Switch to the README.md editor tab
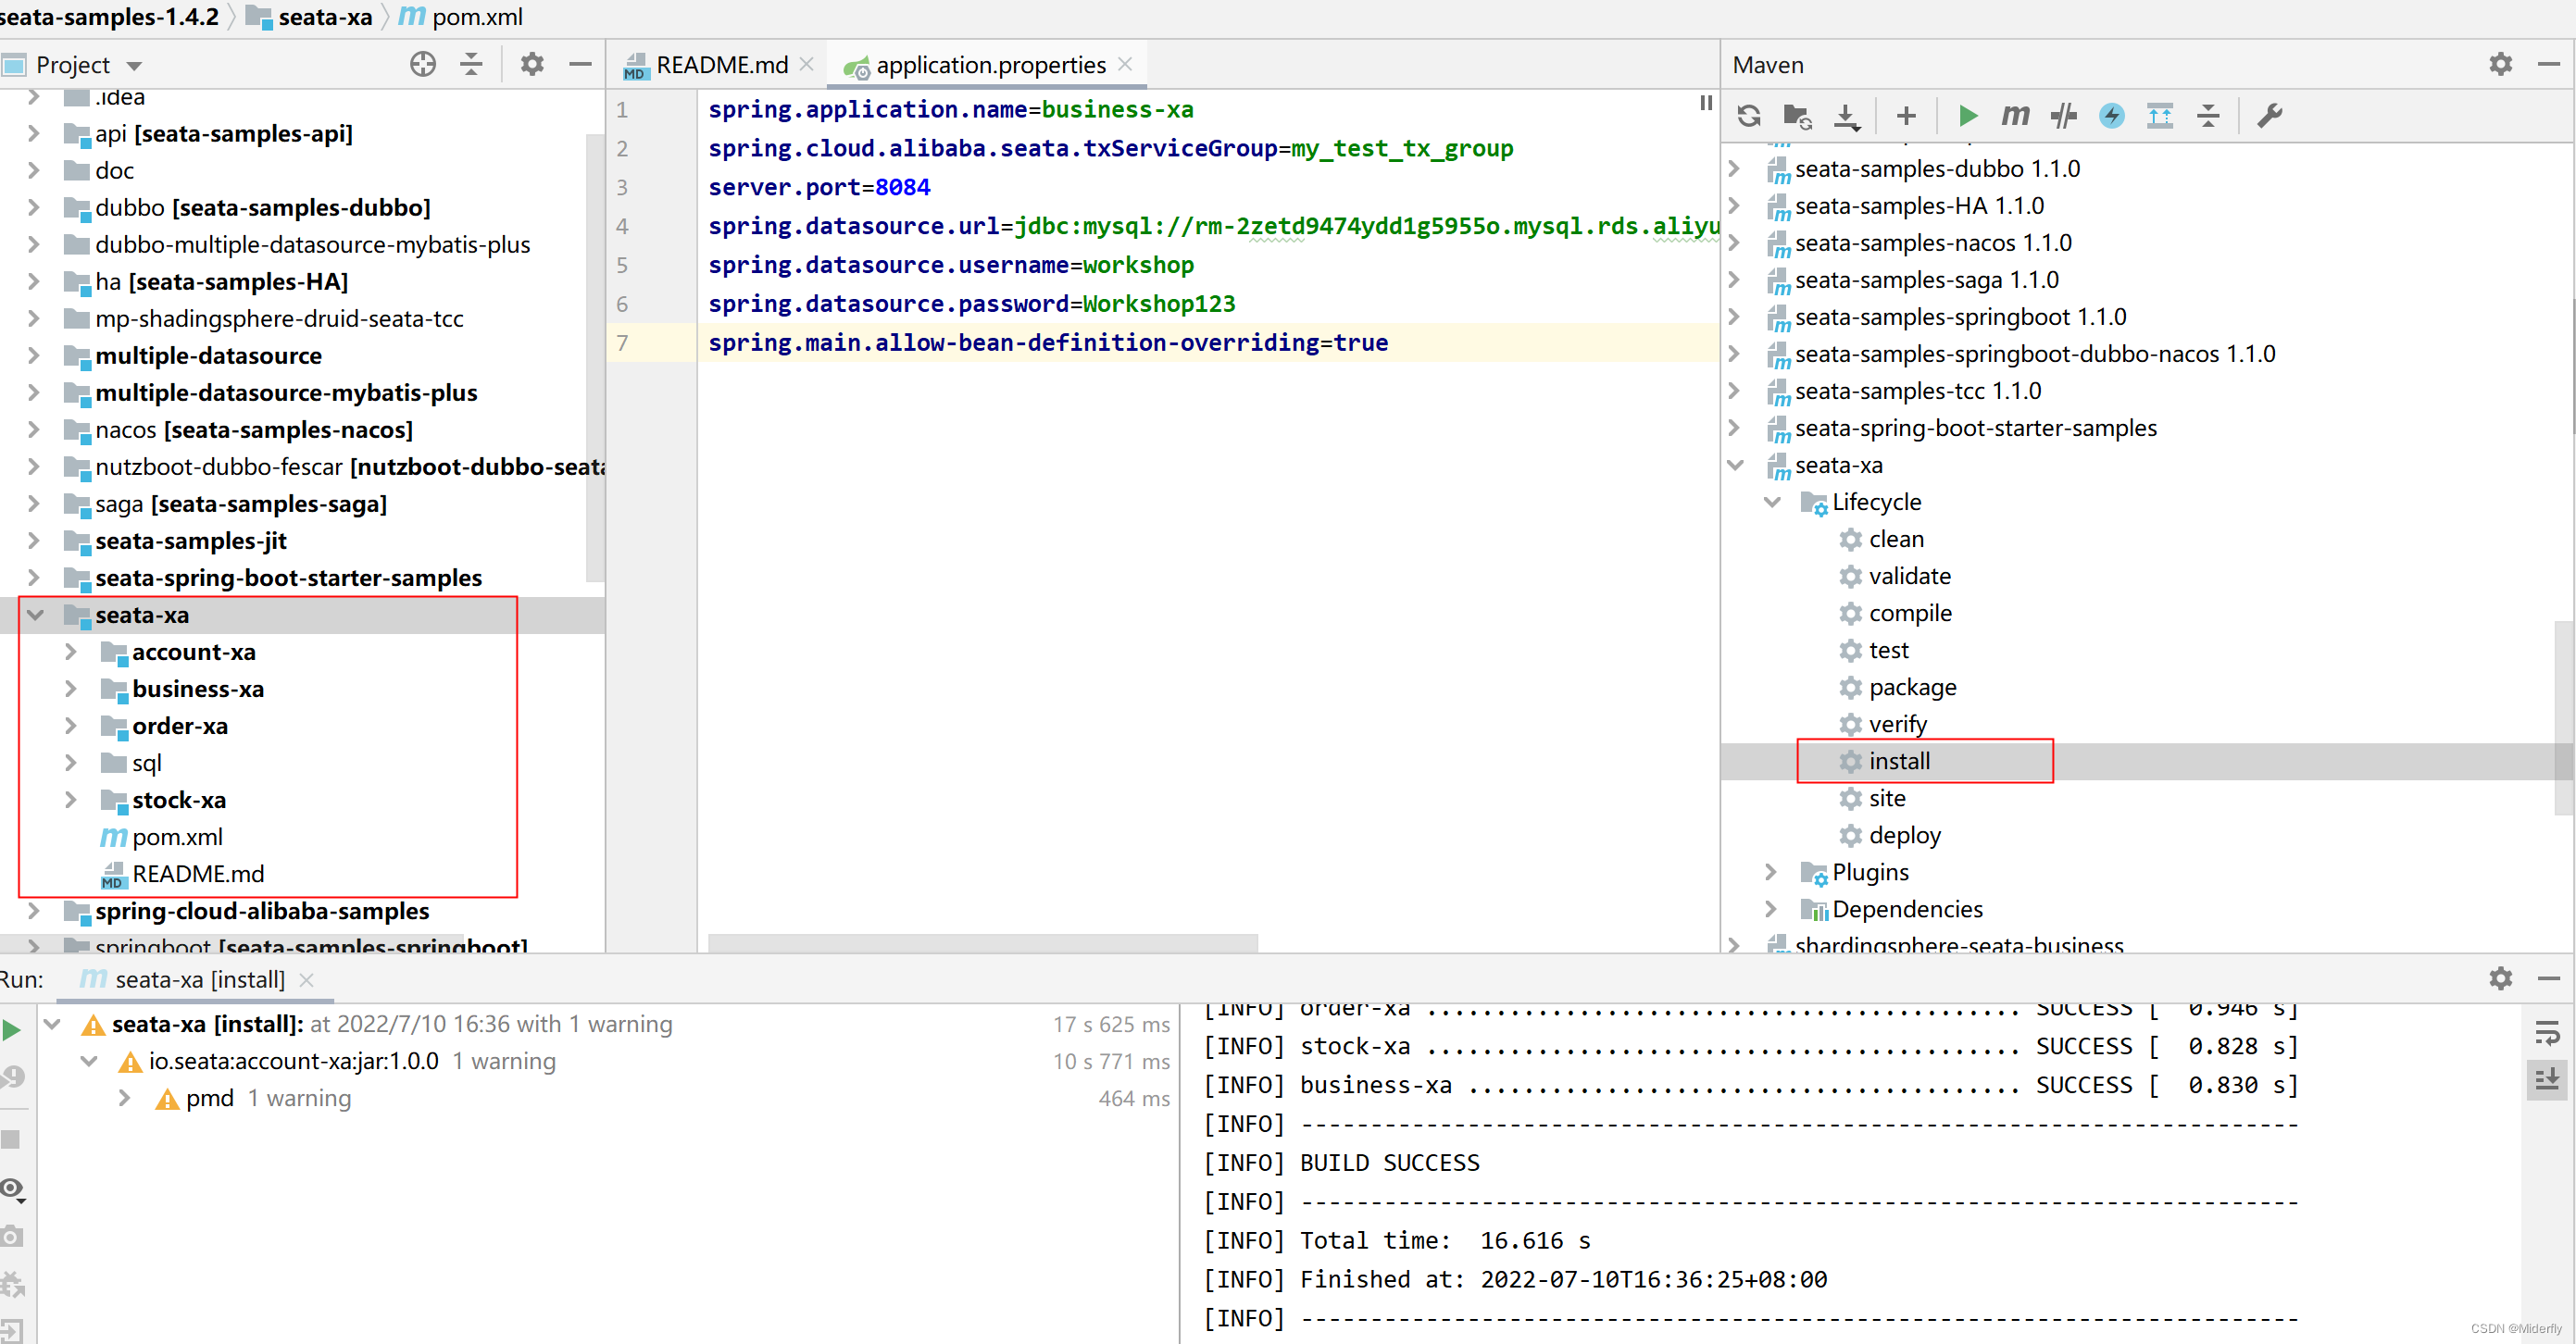 pyautogui.click(x=721, y=65)
